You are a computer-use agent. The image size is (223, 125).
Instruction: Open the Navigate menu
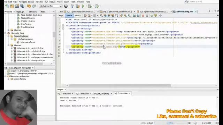click(x=23, y=2)
